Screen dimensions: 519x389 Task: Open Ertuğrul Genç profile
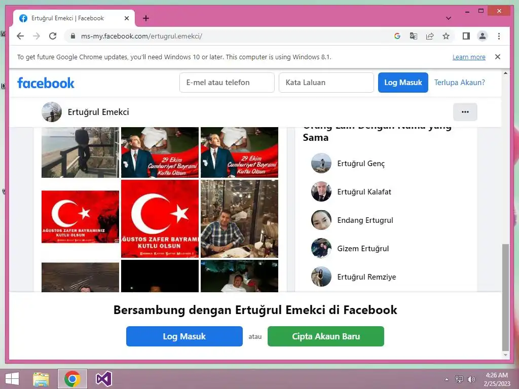tap(361, 164)
